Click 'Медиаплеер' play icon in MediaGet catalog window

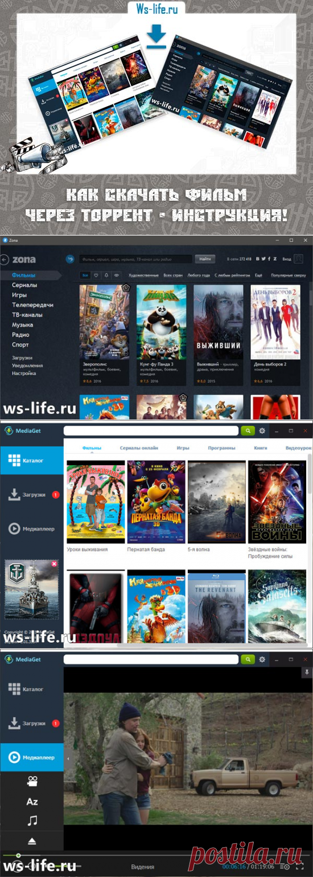point(15,529)
